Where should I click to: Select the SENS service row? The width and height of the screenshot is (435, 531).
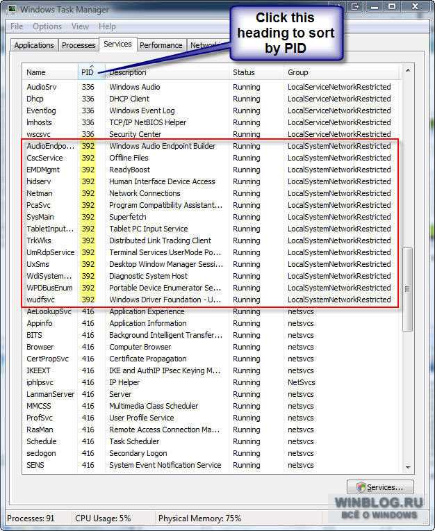click(211, 465)
